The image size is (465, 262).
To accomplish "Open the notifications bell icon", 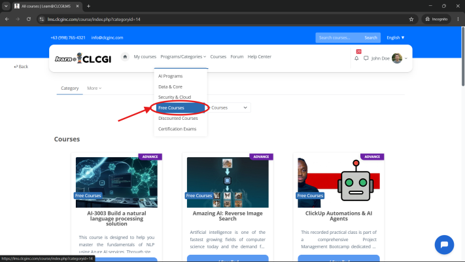I will (356, 58).
